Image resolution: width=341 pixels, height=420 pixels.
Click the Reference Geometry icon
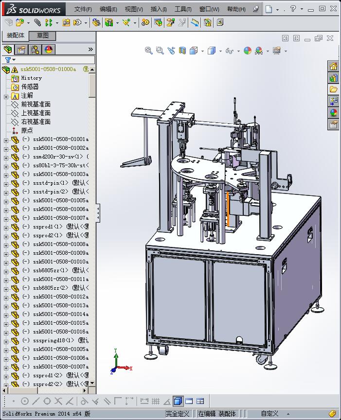(126, 22)
